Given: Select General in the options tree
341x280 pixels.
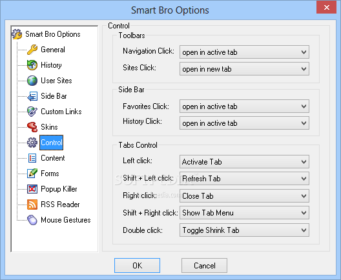Looking at the screenshot, I should [53, 50].
